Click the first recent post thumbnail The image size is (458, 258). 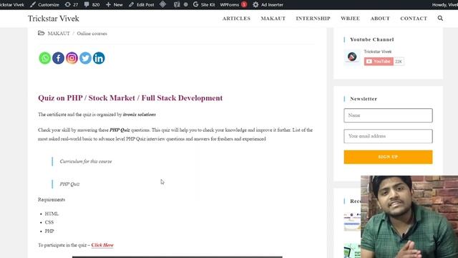[352, 221]
